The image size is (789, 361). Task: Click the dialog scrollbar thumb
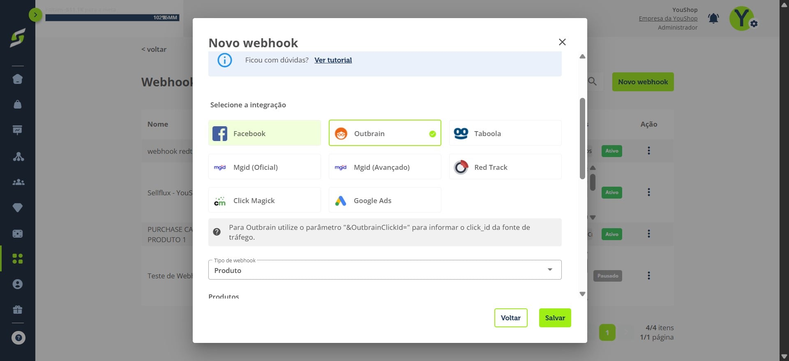click(x=582, y=139)
